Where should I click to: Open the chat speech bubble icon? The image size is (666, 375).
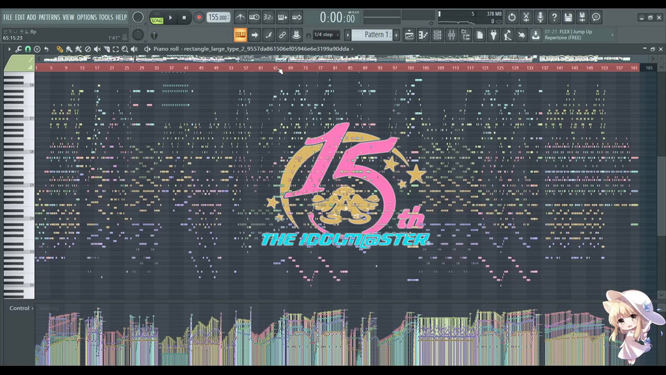coord(597,17)
